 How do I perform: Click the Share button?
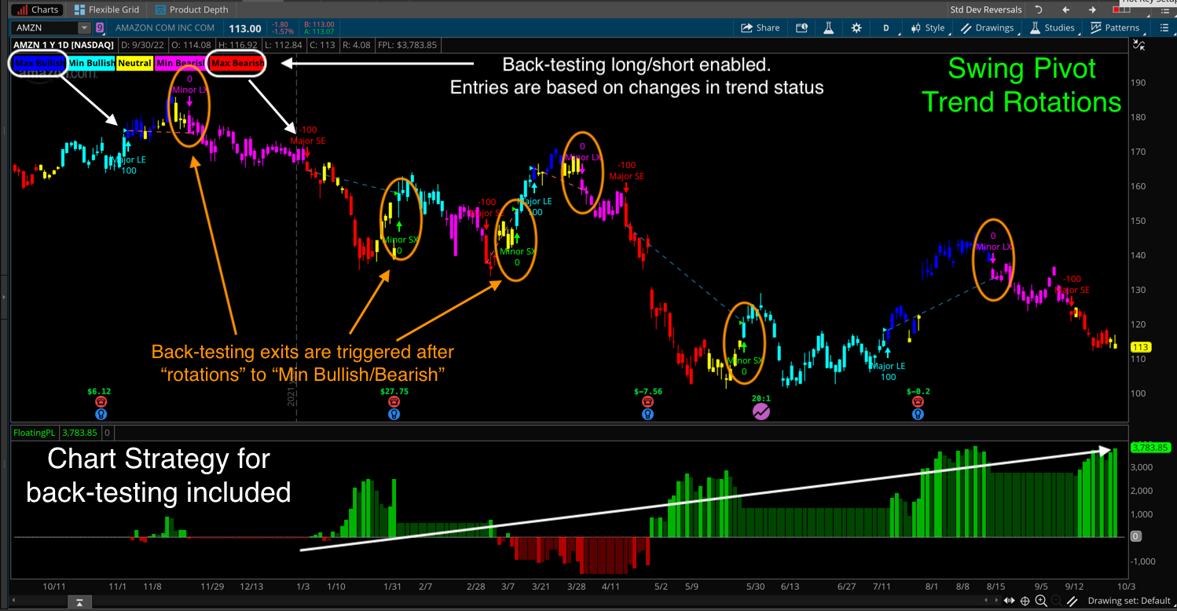click(761, 27)
